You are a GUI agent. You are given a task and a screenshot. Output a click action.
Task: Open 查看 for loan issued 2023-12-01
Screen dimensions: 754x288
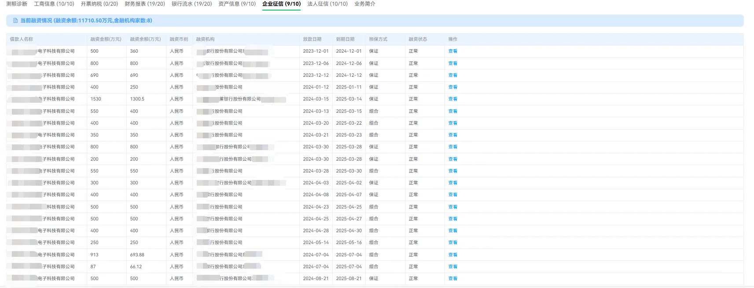(453, 51)
